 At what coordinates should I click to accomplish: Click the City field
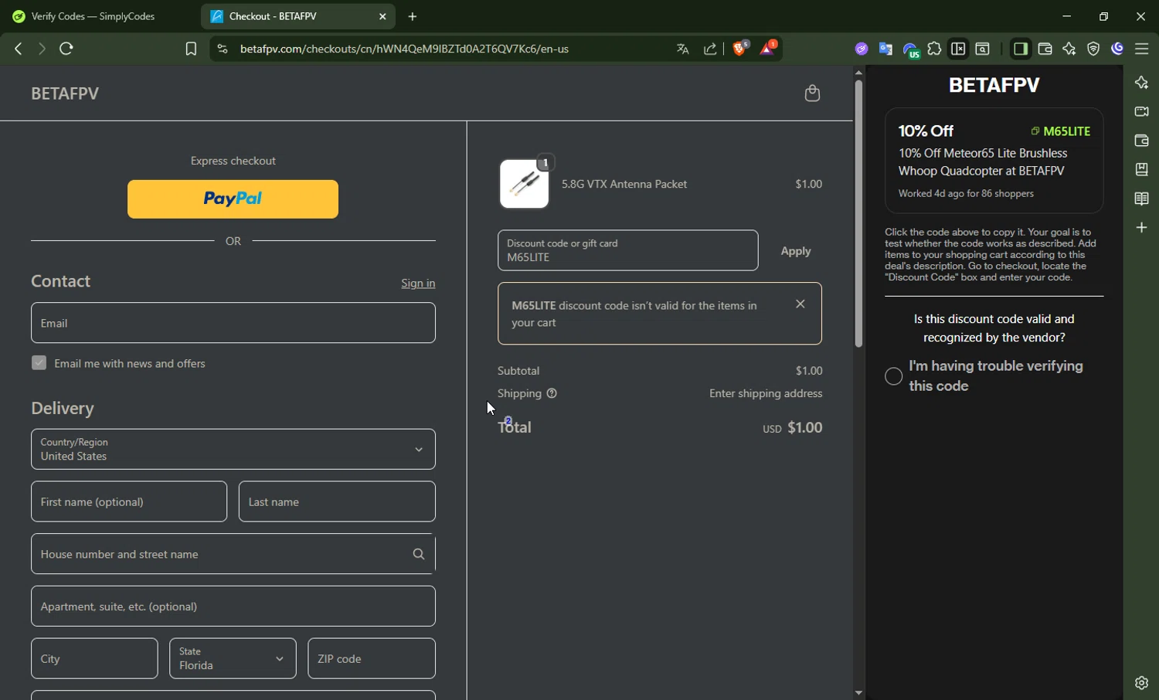pyautogui.click(x=94, y=658)
